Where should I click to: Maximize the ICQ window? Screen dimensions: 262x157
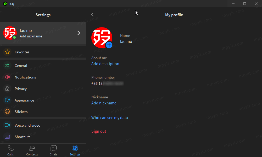click(245, 4)
